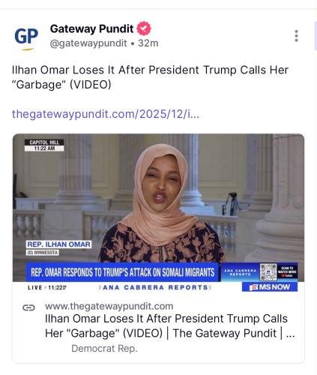This screenshot has width=317, height=375.
Task: Click the chain link icon in preview card
Action: [x=29, y=307]
